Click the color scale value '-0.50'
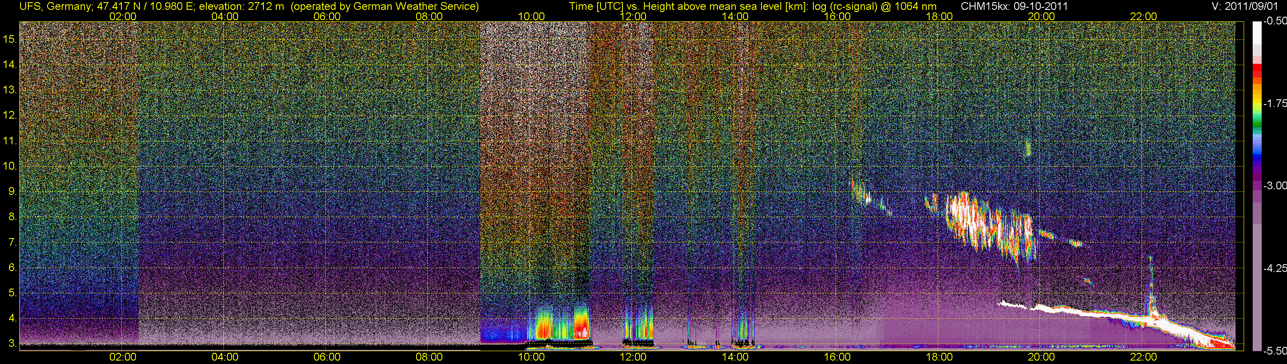 (x=1275, y=21)
